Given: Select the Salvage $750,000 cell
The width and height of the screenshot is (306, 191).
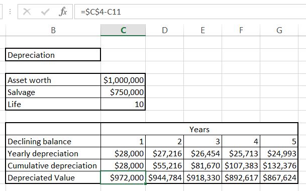Looking at the screenshot, I should pyautogui.click(x=123, y=92).
